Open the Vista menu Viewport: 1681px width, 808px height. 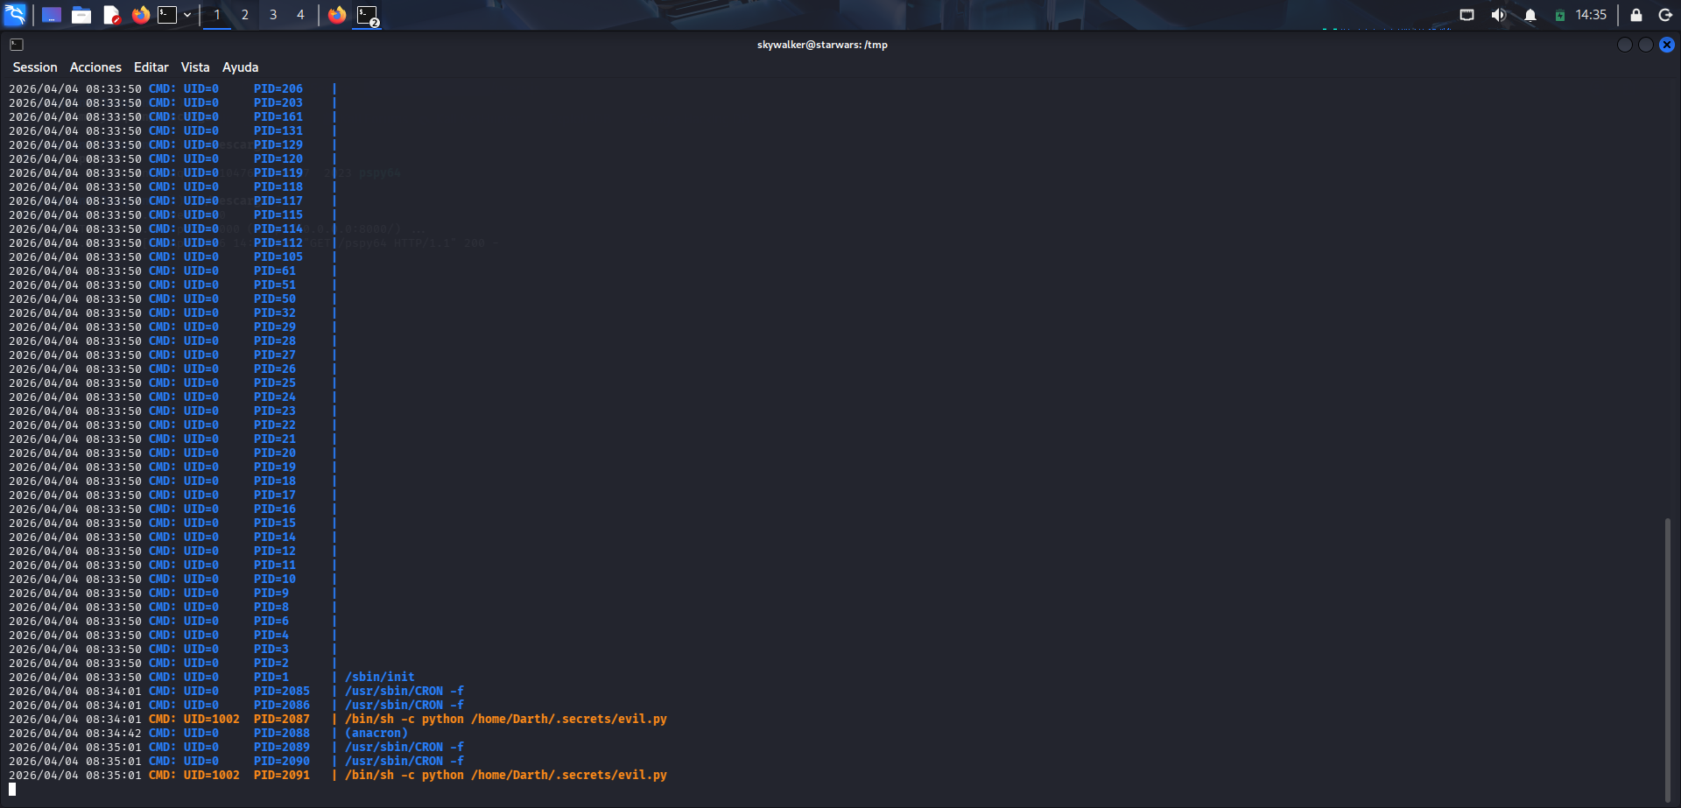click(195, 67)
